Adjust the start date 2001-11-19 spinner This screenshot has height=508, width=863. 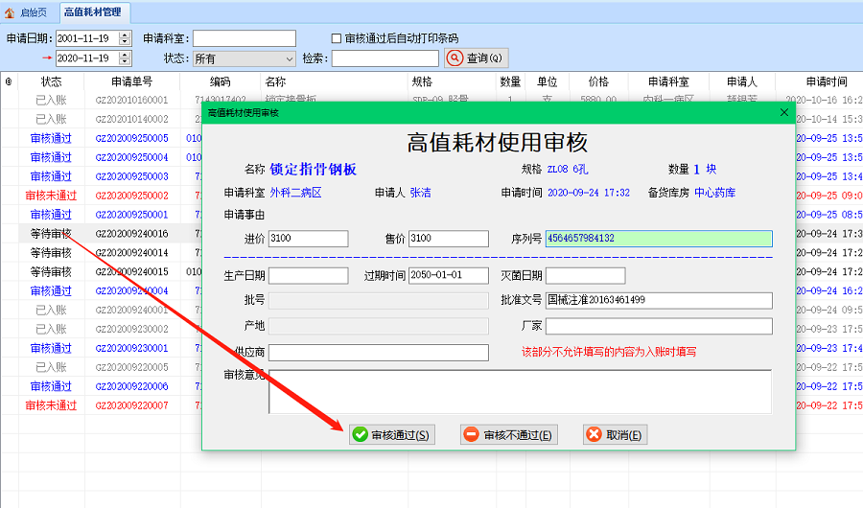pos(125,38)
